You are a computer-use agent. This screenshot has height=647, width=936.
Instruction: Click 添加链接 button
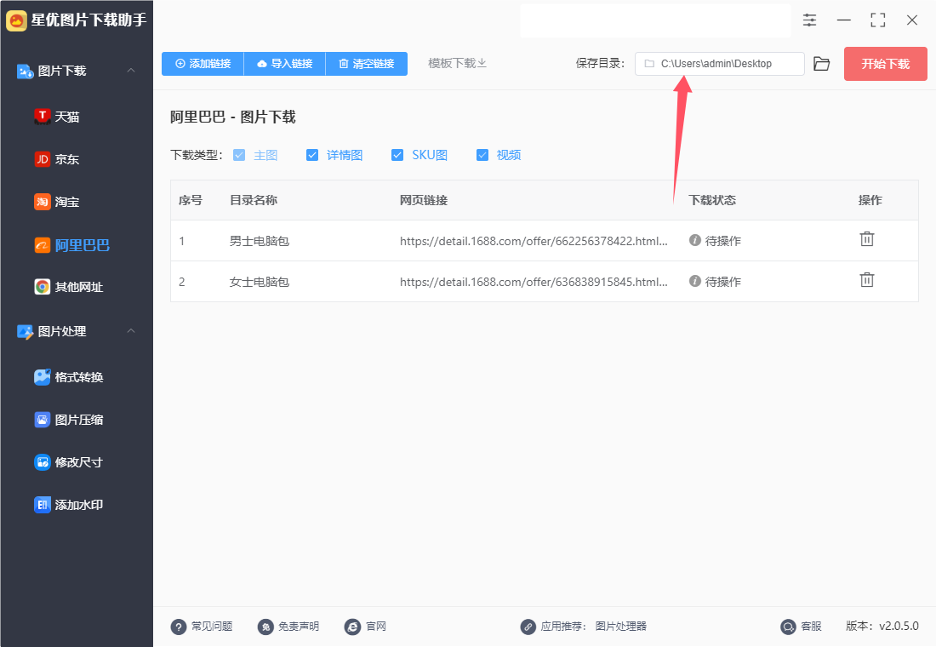203,64
